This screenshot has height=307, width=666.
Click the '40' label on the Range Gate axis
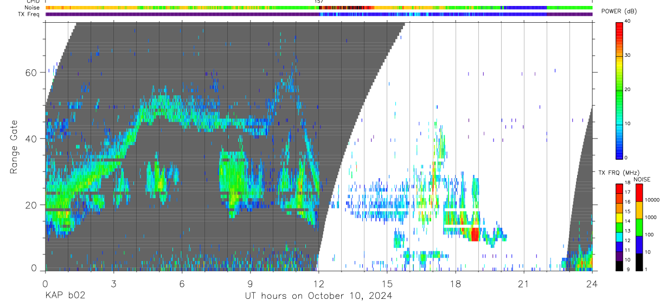[32, 139]
